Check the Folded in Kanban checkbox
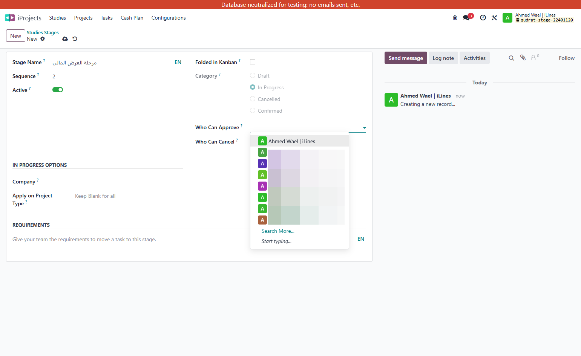This screenshot has height=356, width=581. click(x=253, y=62)
